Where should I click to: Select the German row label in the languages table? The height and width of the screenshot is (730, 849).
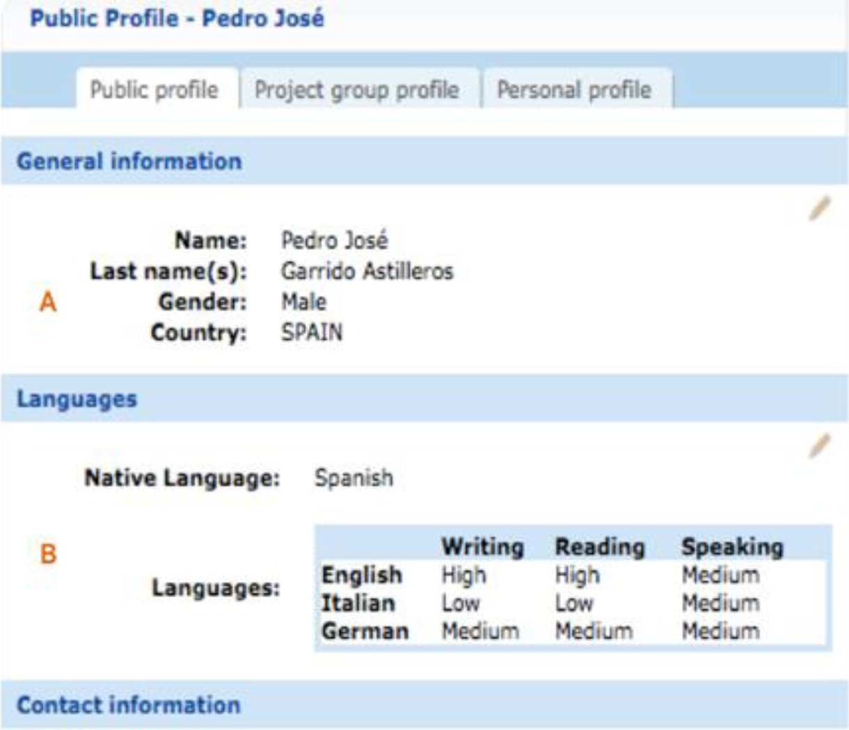(365, 631)
